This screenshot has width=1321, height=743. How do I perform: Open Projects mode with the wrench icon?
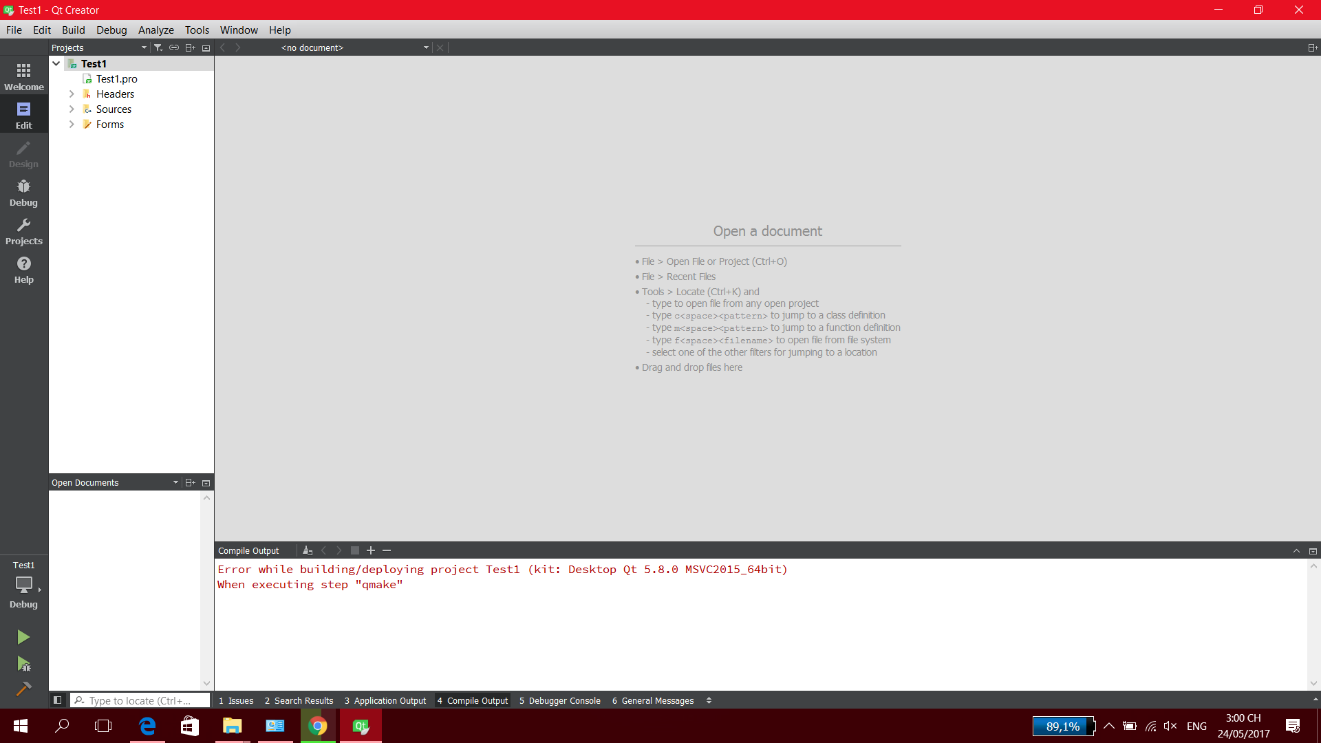click(x=23, y=231)
